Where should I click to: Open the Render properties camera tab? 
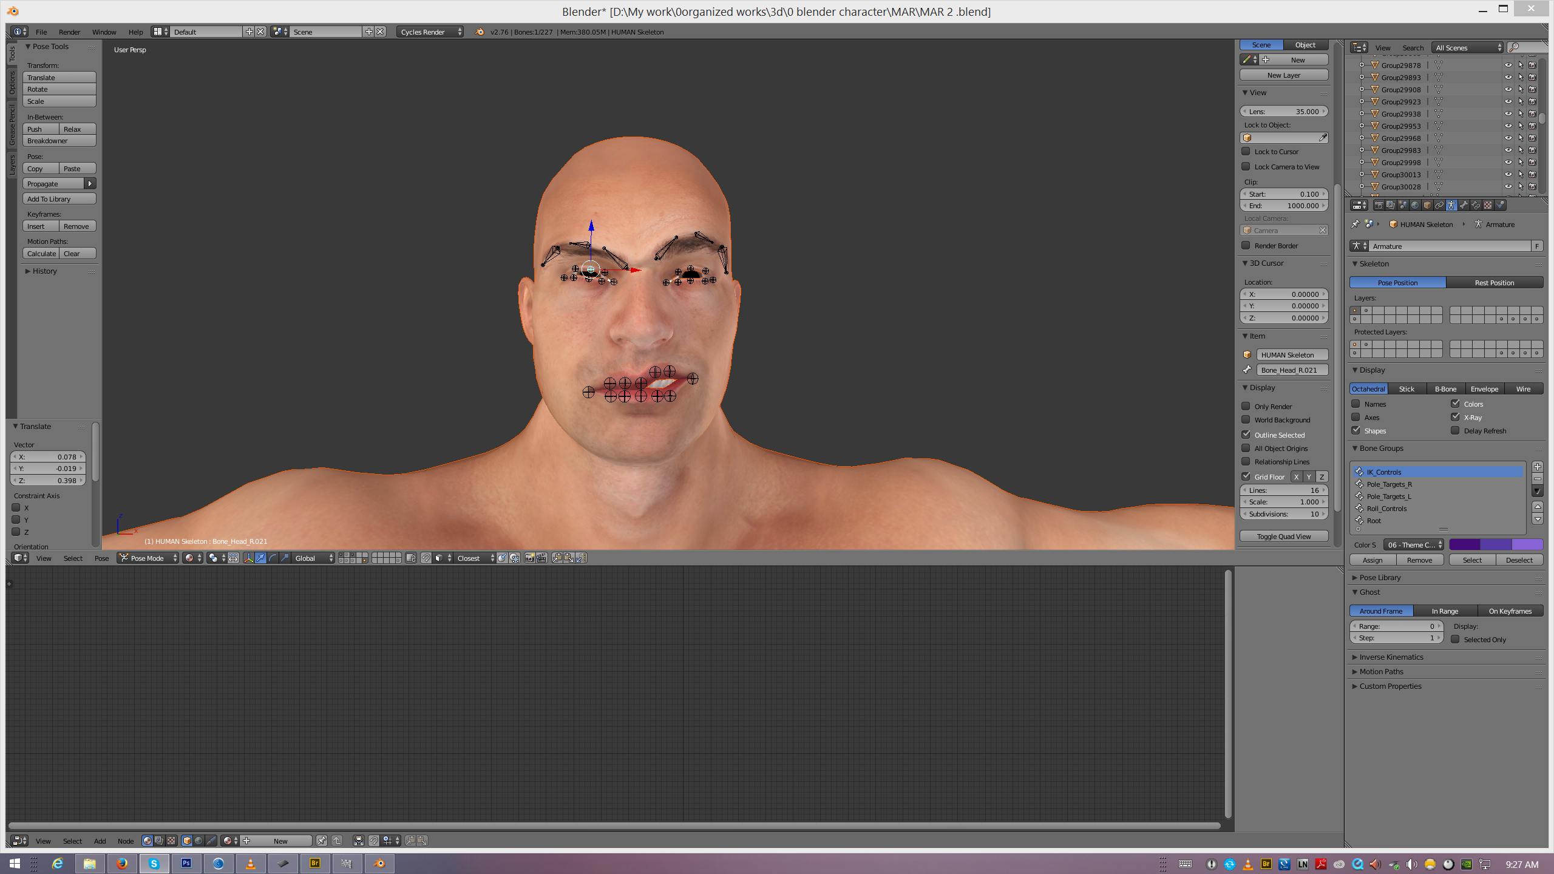[x=1379, y=205]
